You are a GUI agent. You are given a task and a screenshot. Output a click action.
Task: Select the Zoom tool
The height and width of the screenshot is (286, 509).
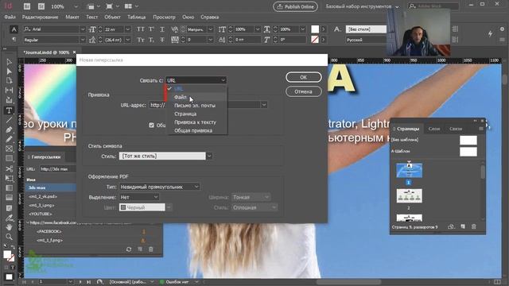pos(9,237)
